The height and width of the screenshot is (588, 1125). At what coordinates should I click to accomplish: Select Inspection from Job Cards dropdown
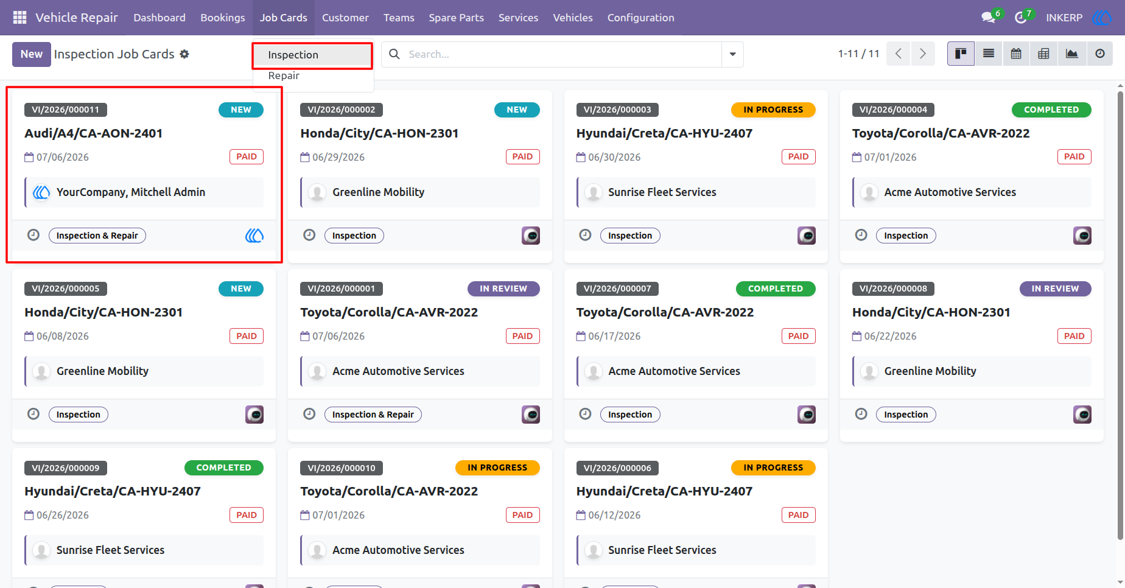coord(312,55)
